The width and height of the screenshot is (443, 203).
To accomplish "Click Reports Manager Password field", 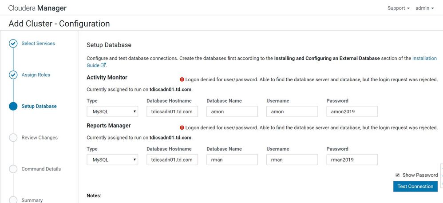I will coord(352,160).
